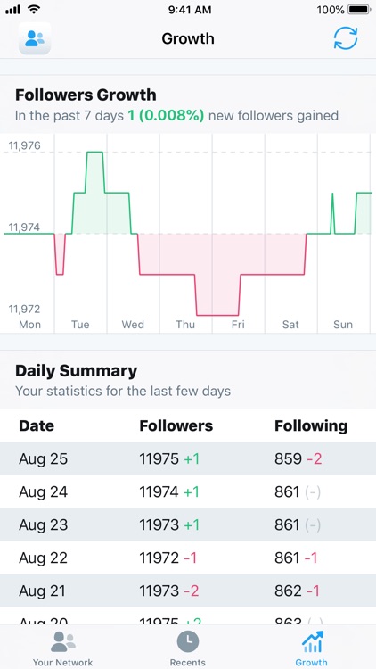
Task: Tap the Date column header
Action: 37,425
